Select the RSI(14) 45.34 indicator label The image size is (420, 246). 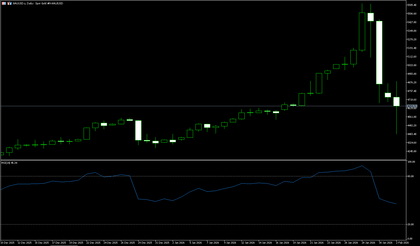[x=9, y=163]
